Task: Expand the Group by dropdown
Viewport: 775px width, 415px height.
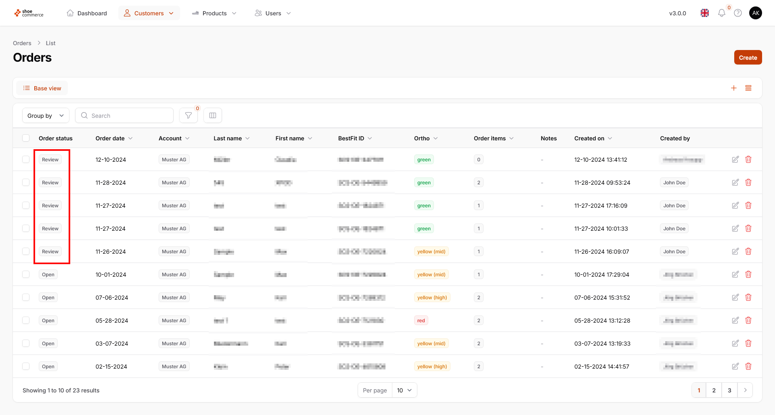Action: tap(46, 116)
